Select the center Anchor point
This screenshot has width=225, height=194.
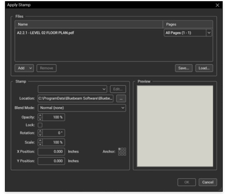coord(122,152)
